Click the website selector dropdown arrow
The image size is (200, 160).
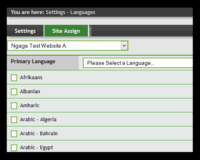[x=124, y=46]
